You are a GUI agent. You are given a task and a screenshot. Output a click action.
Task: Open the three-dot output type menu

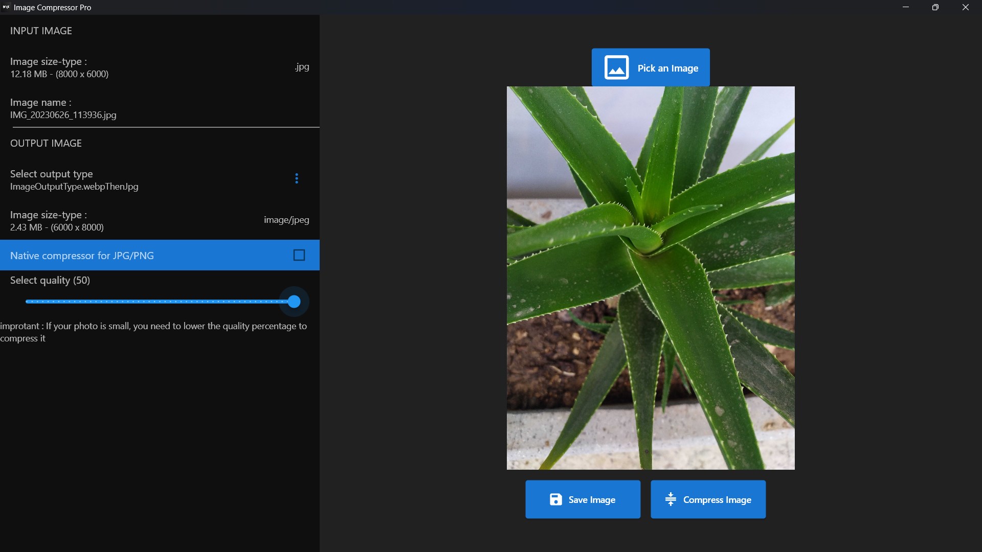[297, 178]
